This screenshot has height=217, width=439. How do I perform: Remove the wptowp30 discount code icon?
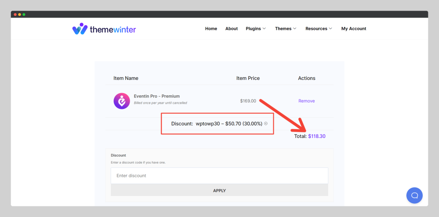266,123
